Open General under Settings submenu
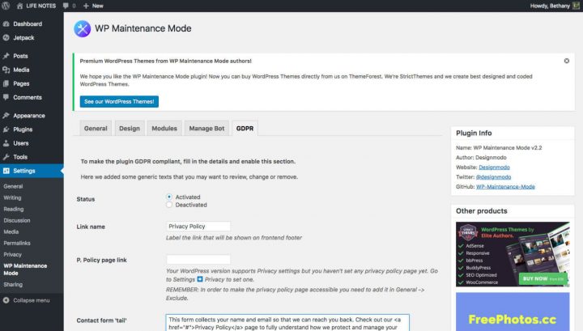This screenshot has width=583, height=331. click(x=13, y=186)
